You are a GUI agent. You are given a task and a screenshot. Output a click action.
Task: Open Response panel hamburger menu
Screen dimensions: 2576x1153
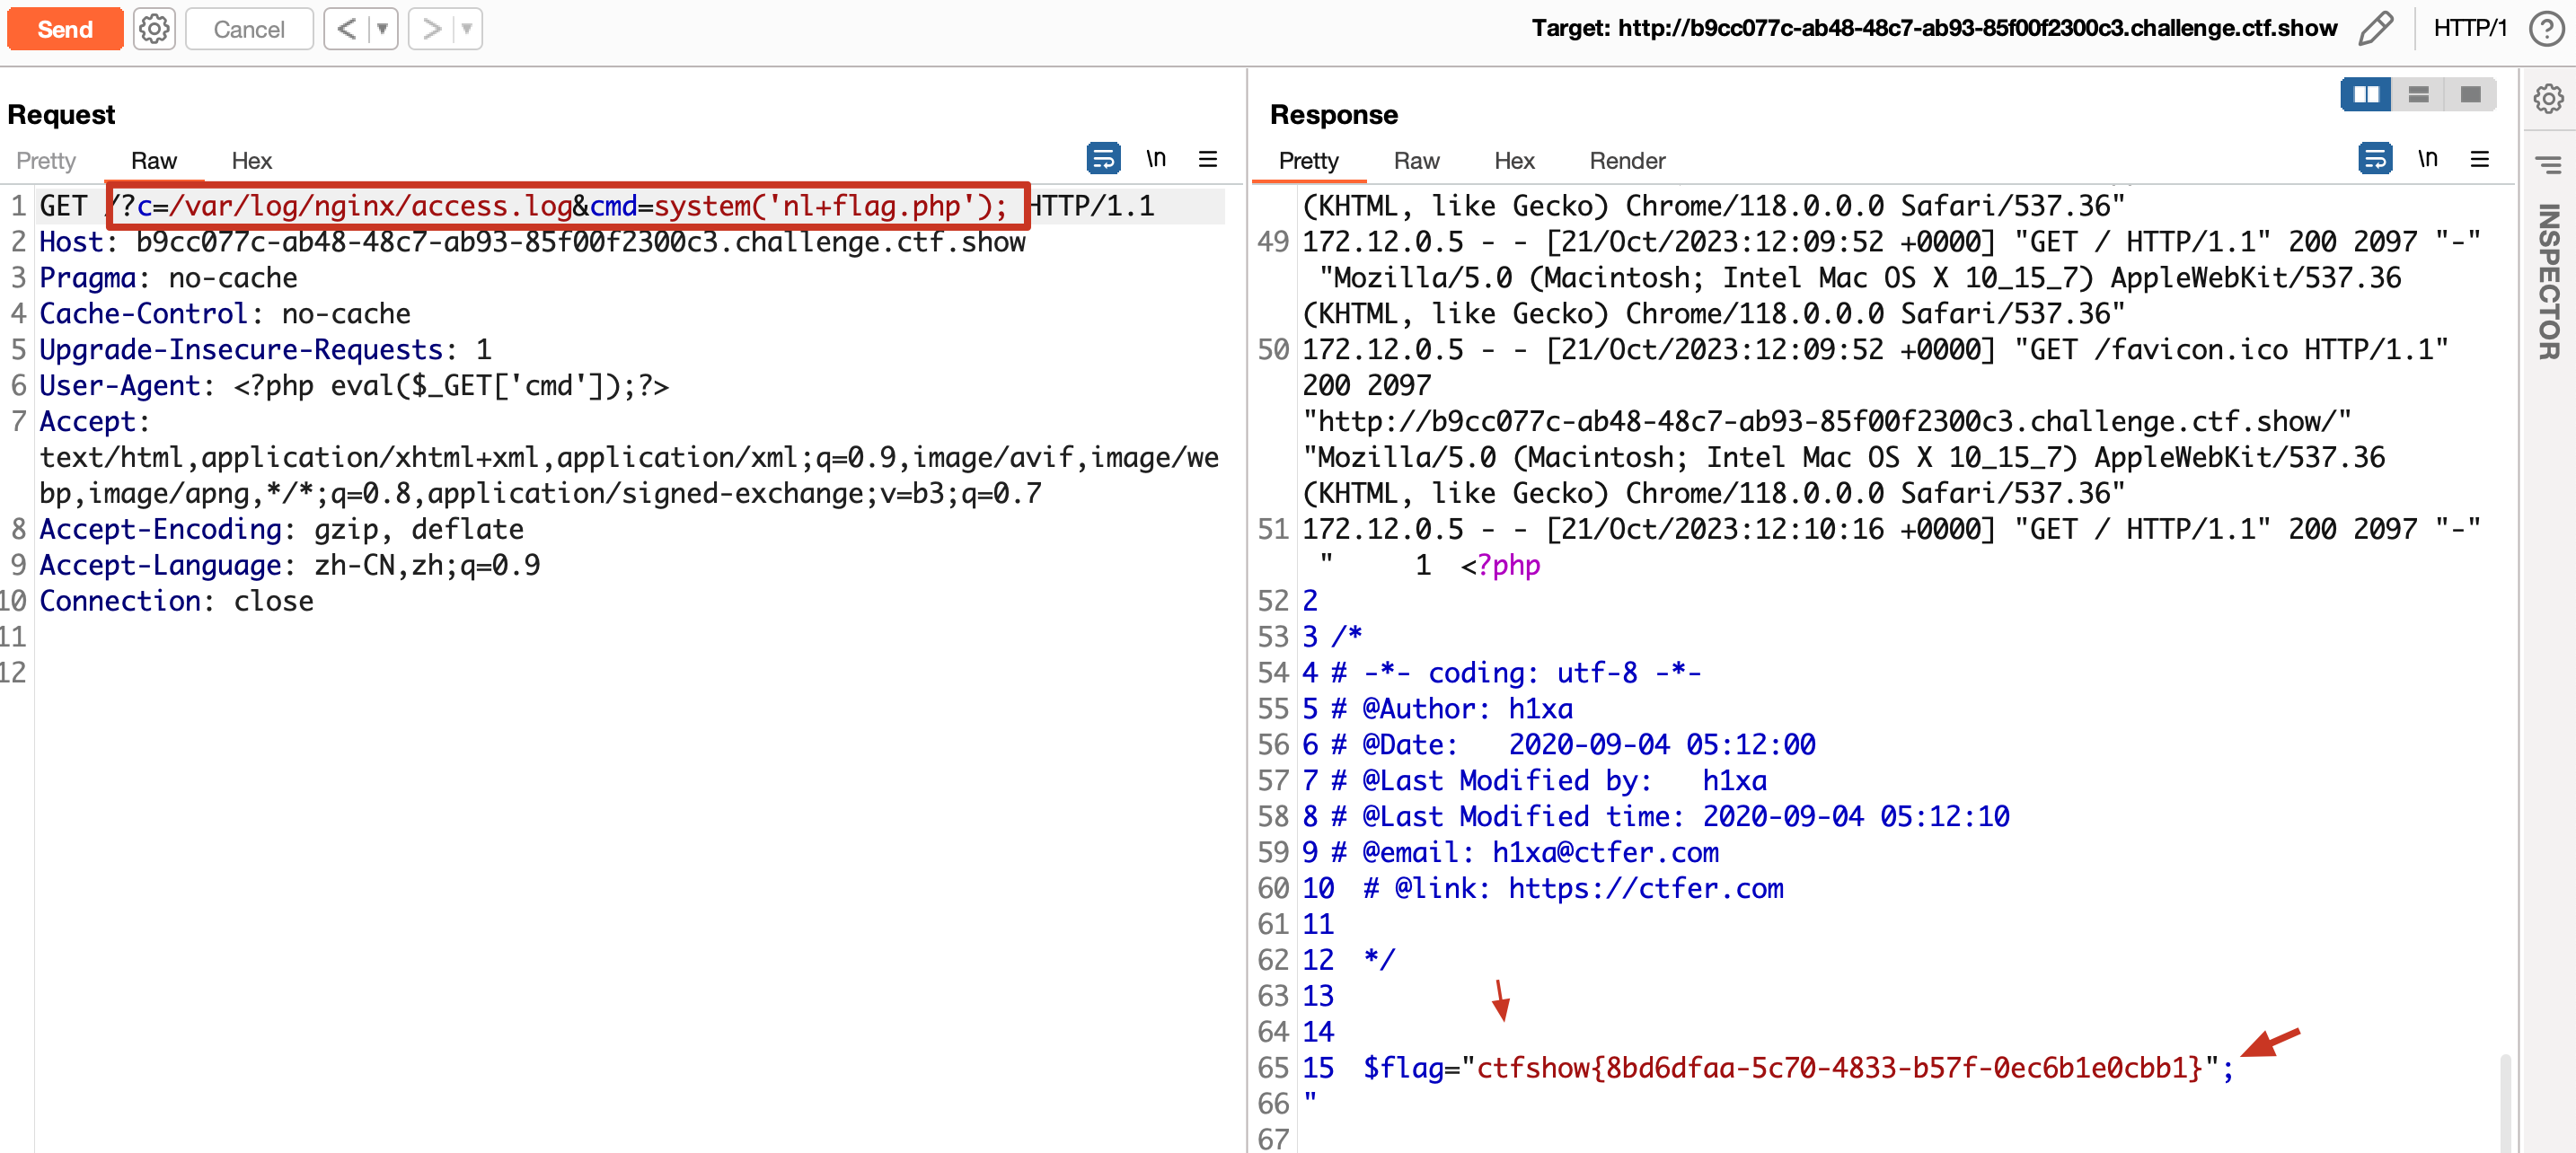pyautogui.click(x=2480, y=158)
